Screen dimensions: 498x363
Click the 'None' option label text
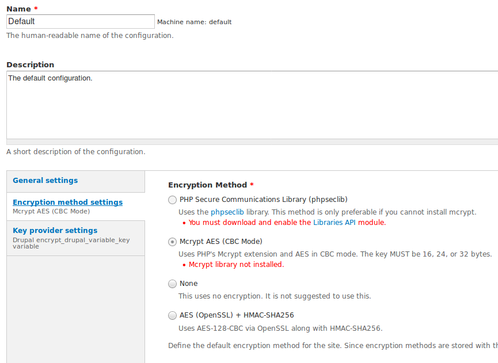[x=189, y=284]
